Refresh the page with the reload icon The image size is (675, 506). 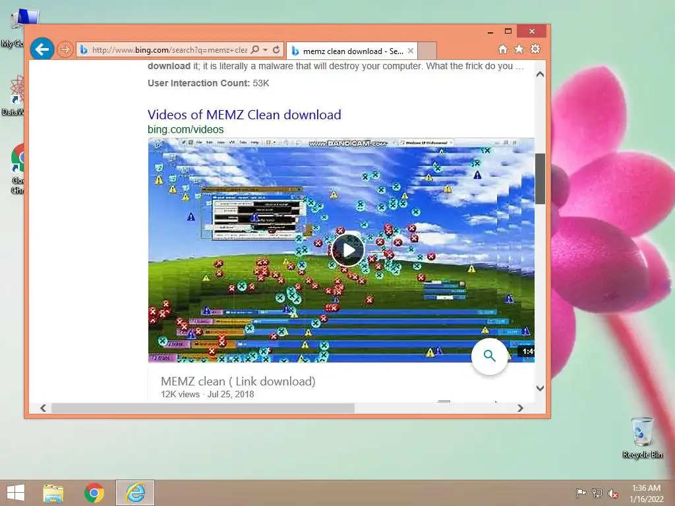coord(276,49)
